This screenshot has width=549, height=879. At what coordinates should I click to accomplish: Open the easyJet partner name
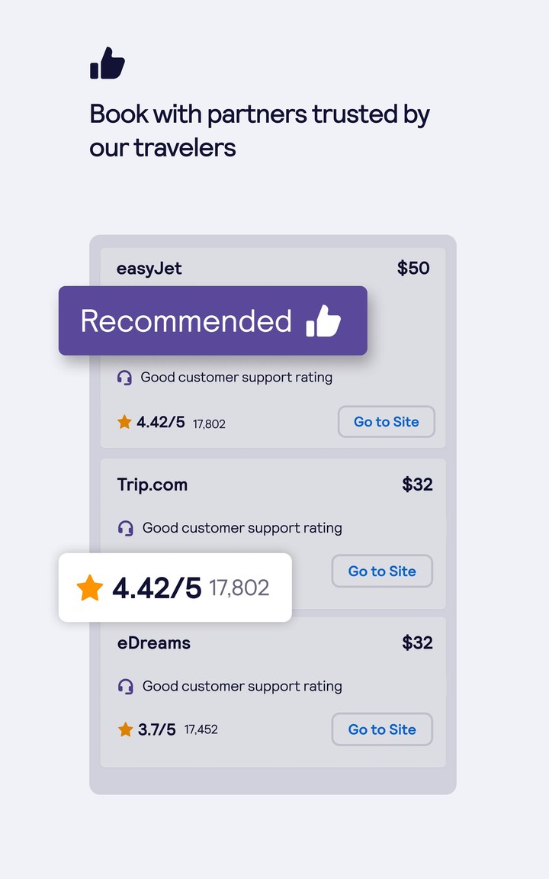pos(149,269)
